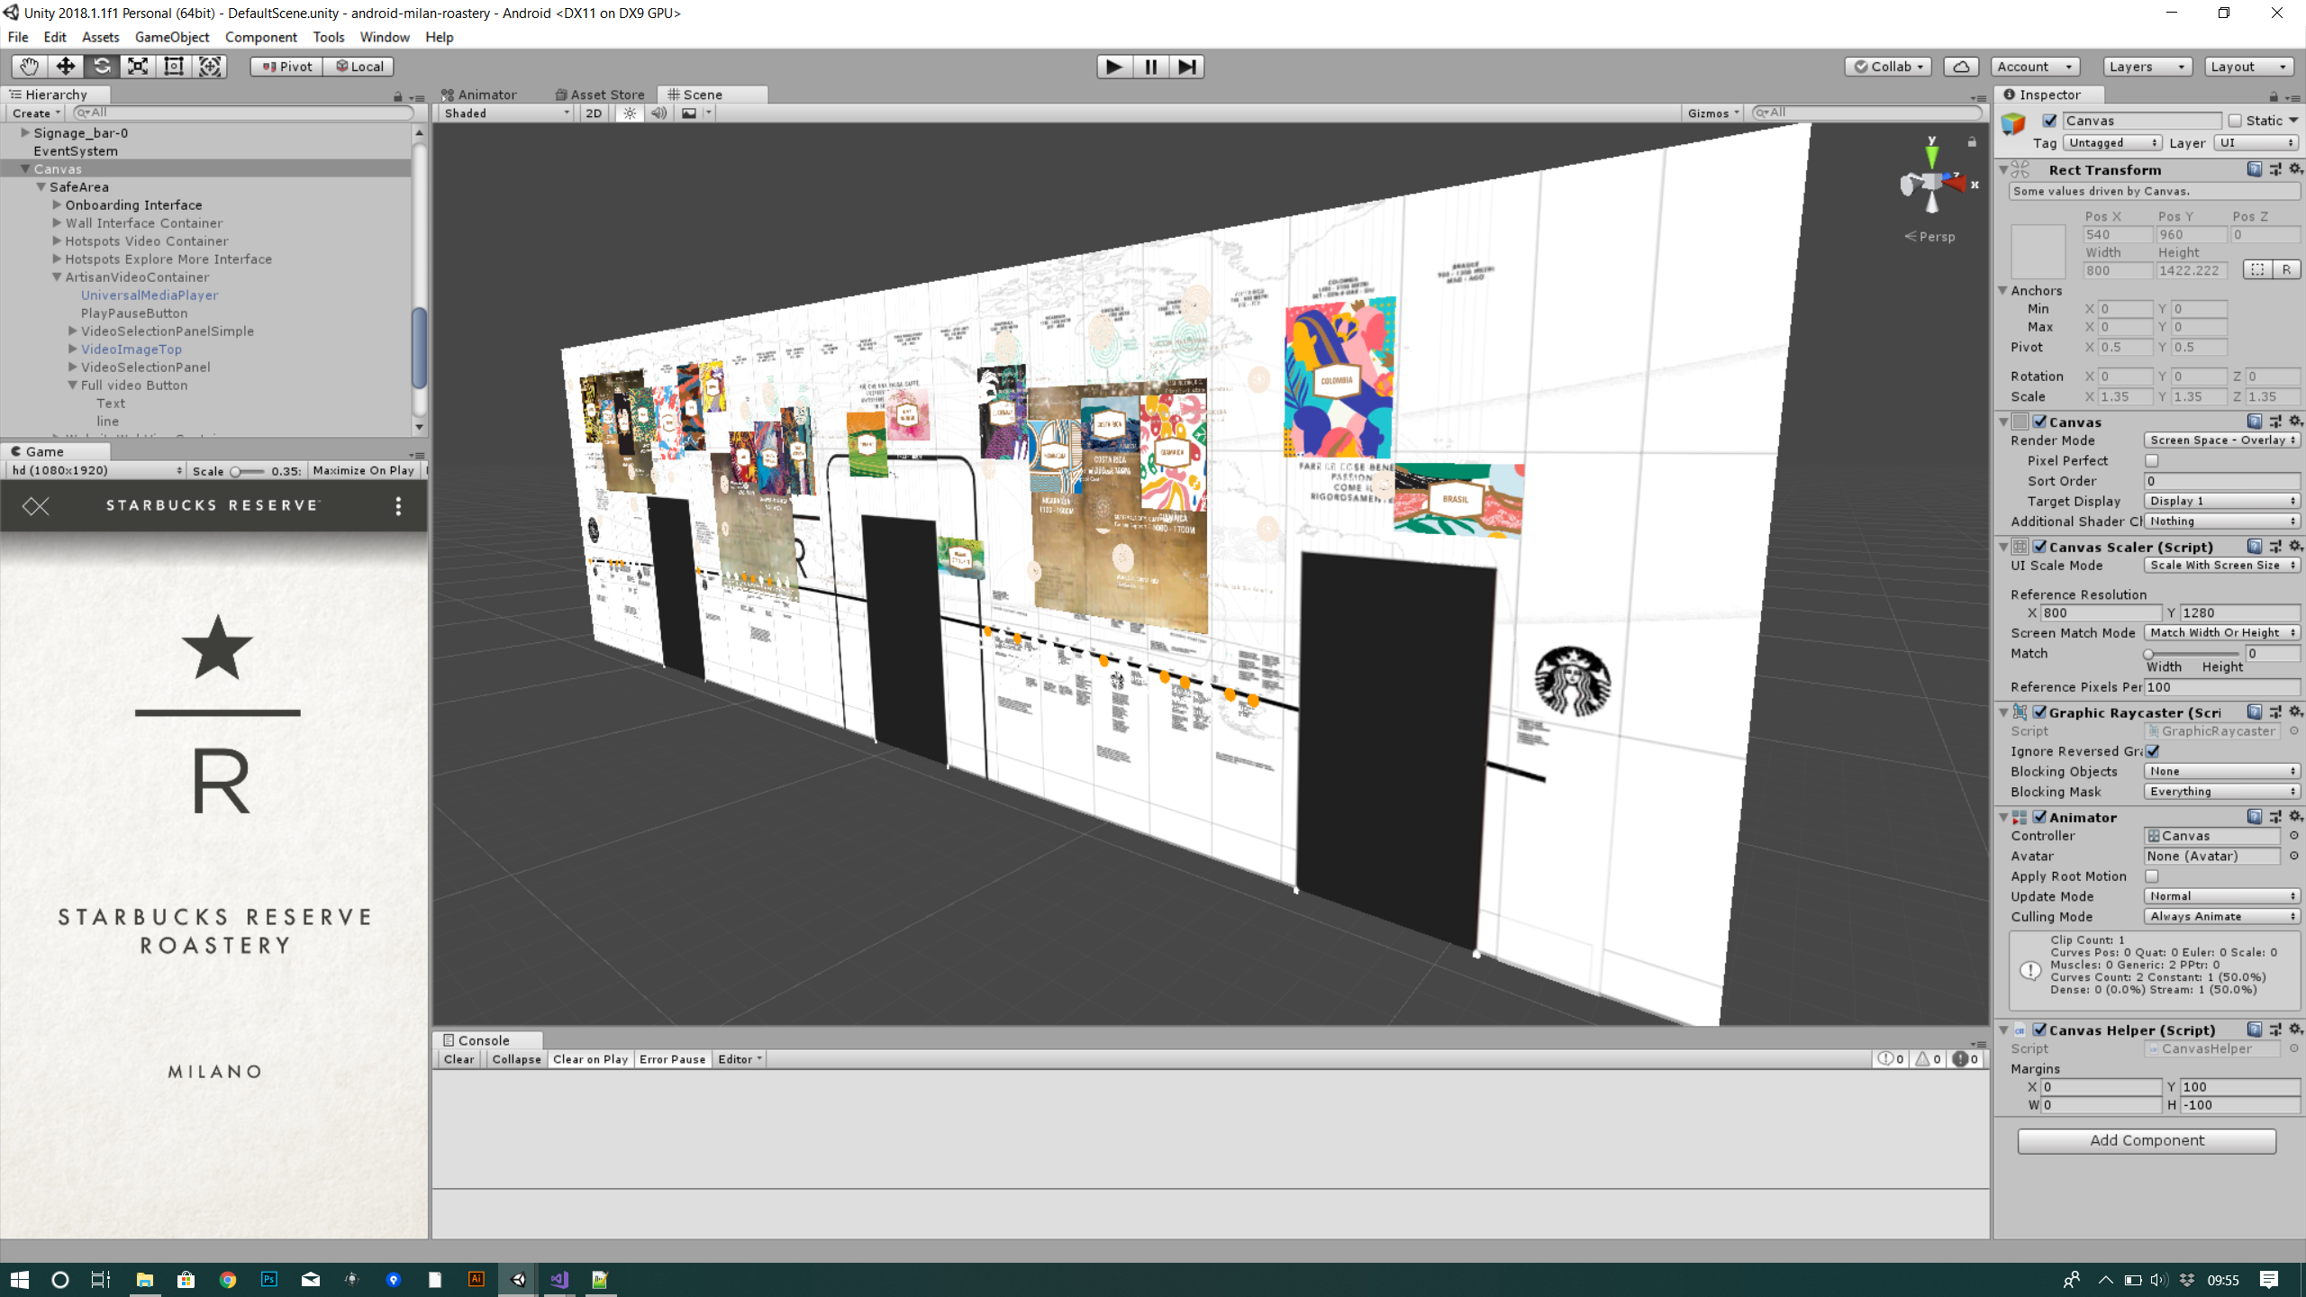Open Animator component preset icon

(2274, 817)
